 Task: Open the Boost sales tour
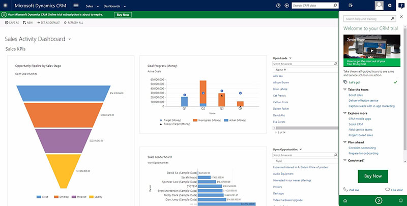[x=356, y=95]
